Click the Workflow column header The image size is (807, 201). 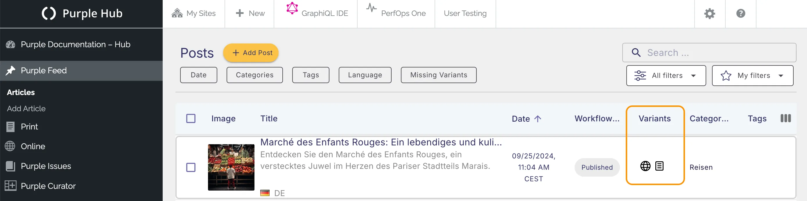click(x=597, y=119)
